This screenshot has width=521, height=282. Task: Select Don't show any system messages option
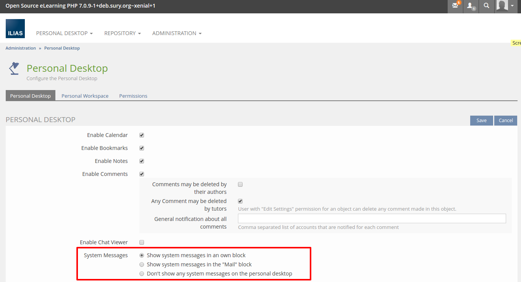pos(142,274)
